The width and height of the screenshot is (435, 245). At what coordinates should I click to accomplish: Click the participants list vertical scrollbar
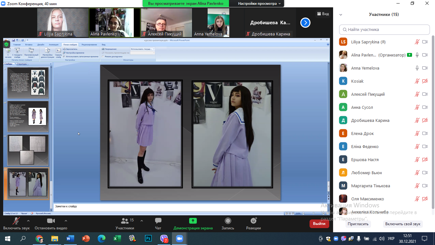pos(433,122)
